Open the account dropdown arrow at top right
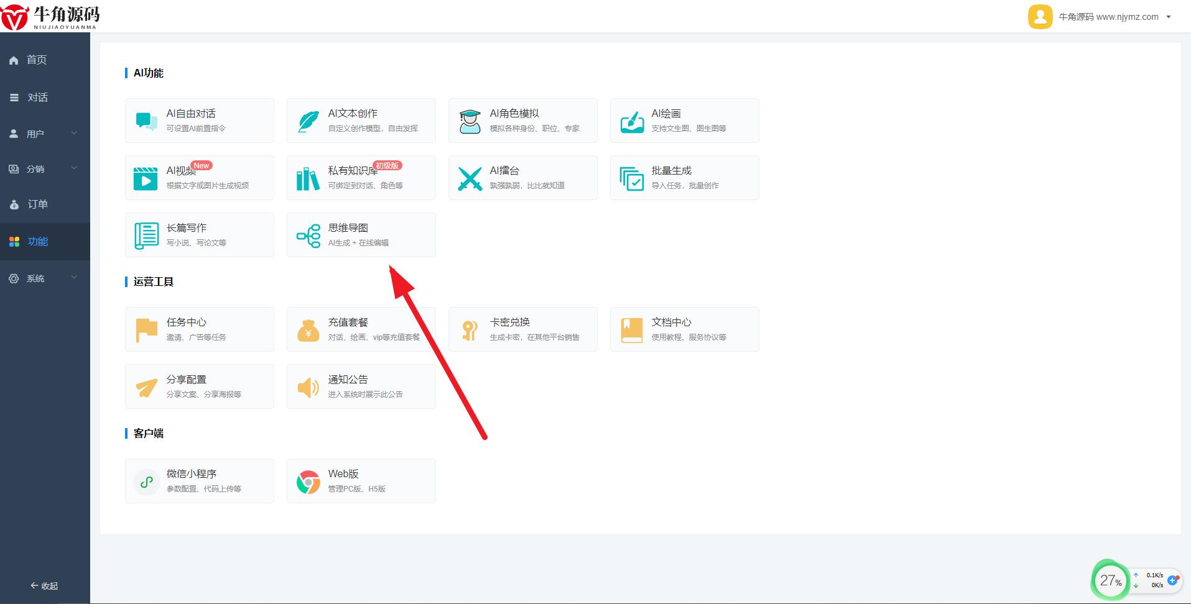Viewport: 1191px width, 604px height. point(1169,17)
